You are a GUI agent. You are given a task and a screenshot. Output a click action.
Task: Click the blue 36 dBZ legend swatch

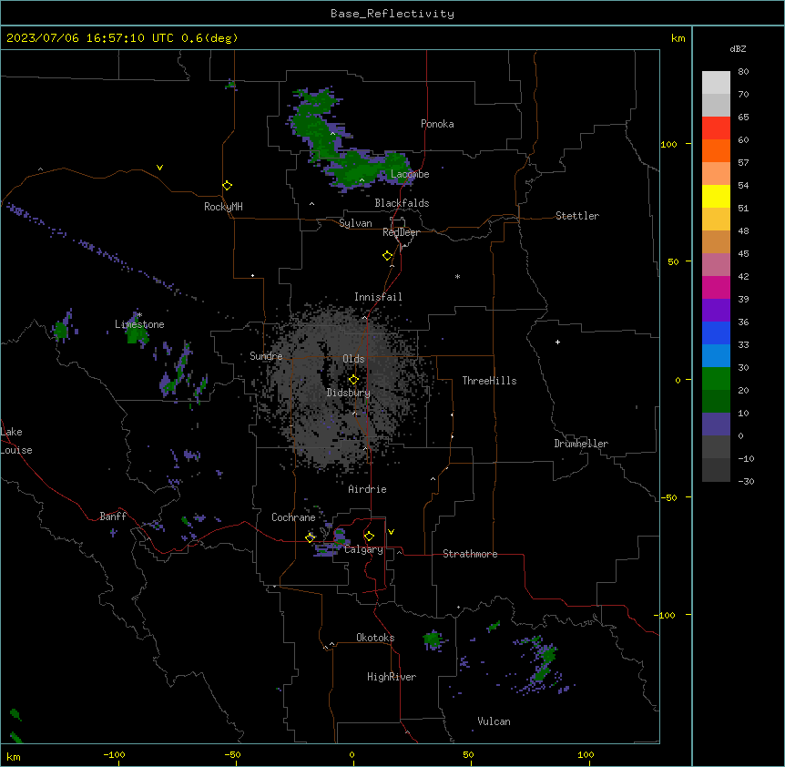coord(716,332)
